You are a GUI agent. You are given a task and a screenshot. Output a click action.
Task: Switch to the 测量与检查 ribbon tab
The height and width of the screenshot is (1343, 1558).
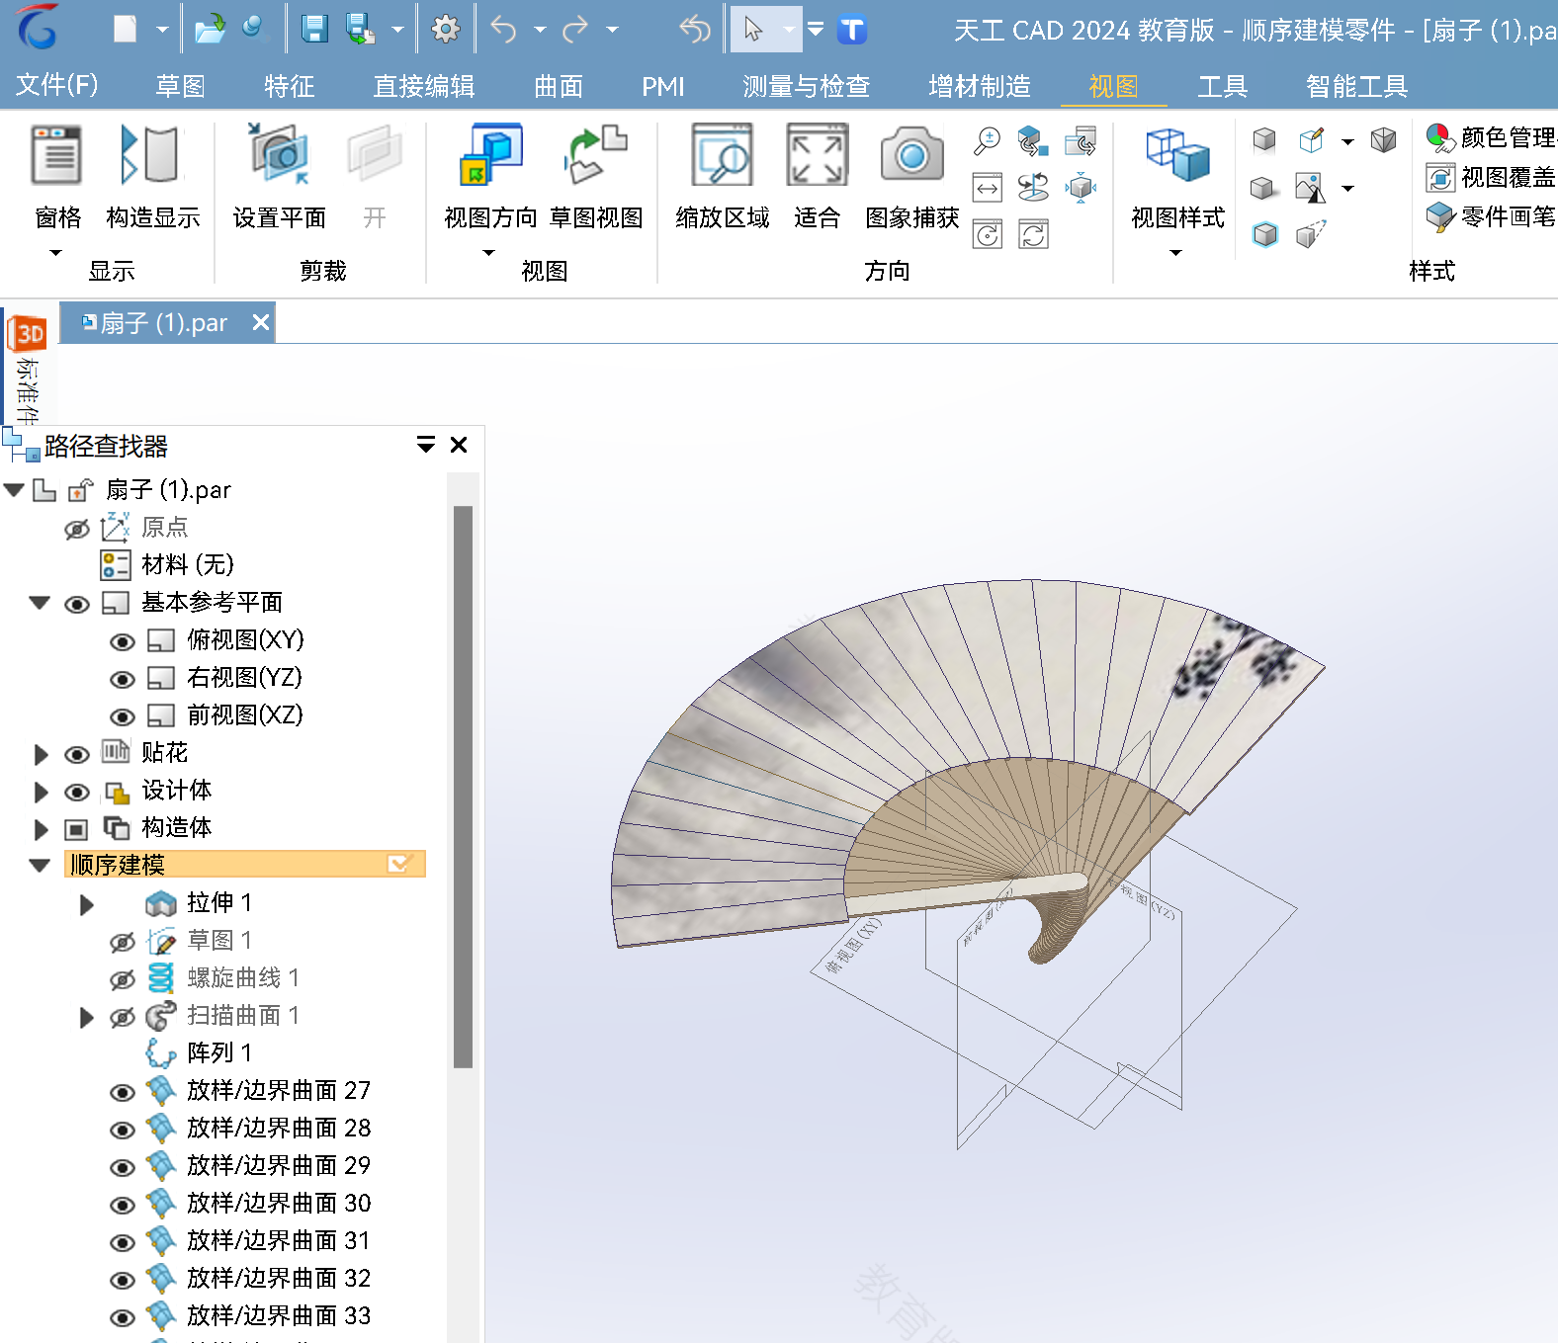(807, 86)
